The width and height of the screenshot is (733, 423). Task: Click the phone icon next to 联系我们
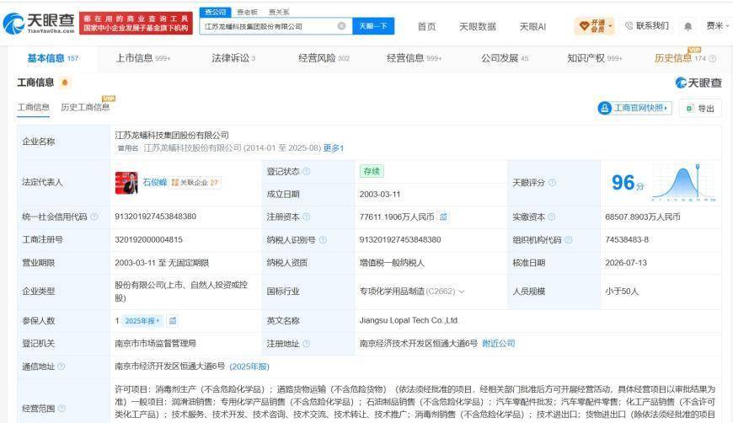pos(629,26)
